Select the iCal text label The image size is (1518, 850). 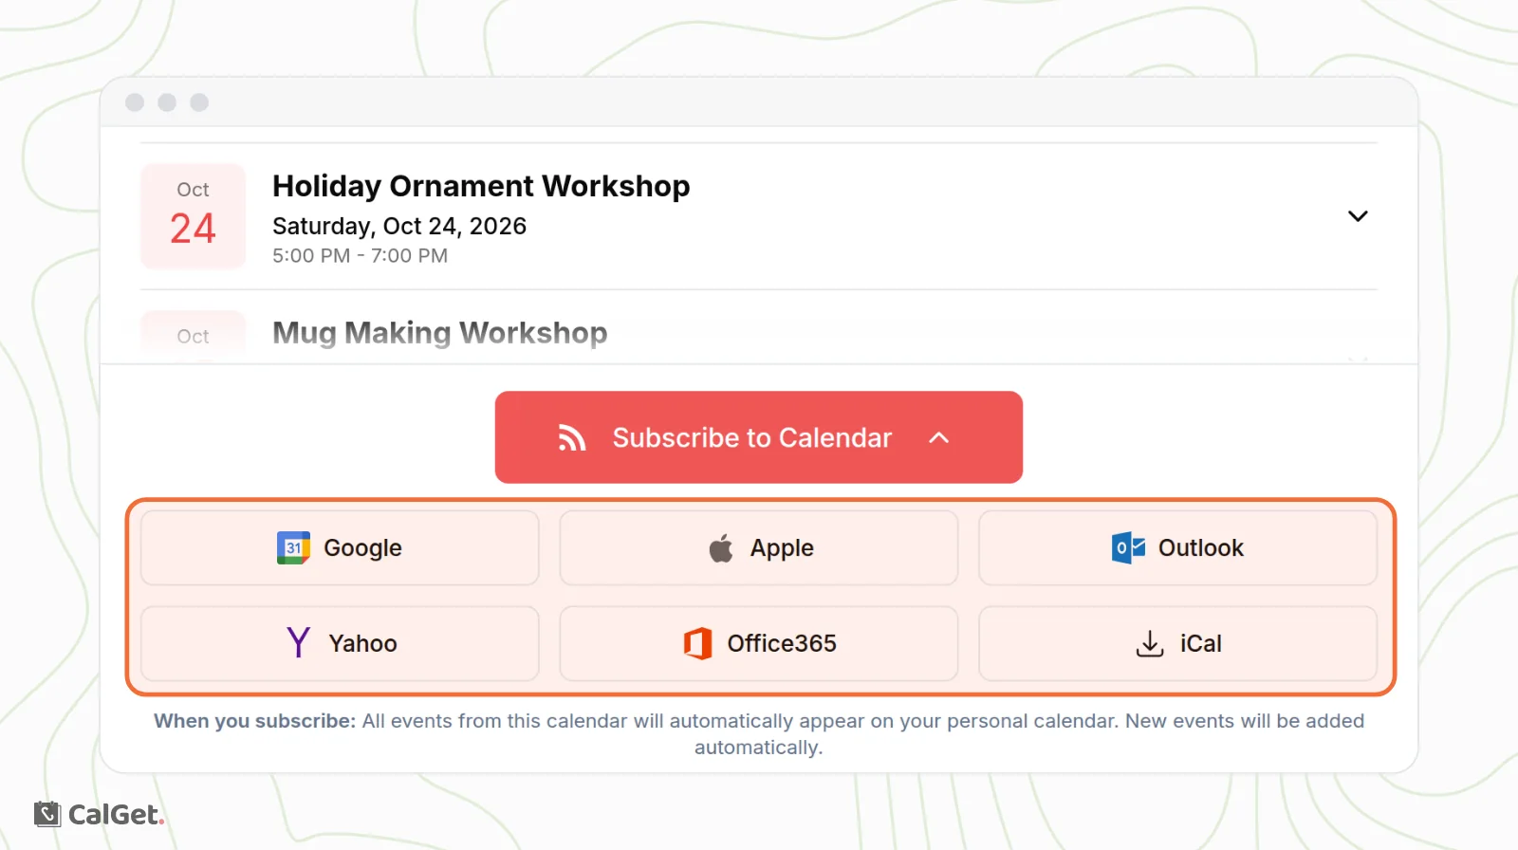(1200, 643)
